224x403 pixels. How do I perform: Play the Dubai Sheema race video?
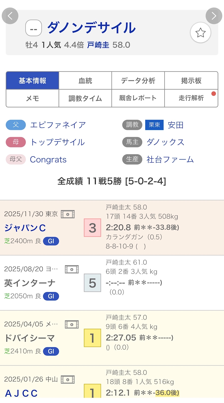[72, 324]
